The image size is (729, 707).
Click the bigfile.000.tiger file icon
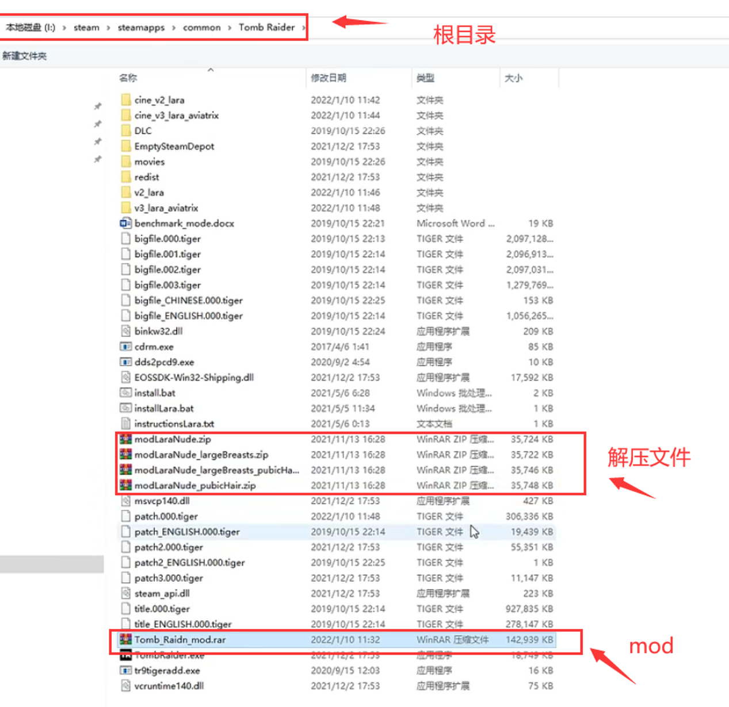pos(125,239)
